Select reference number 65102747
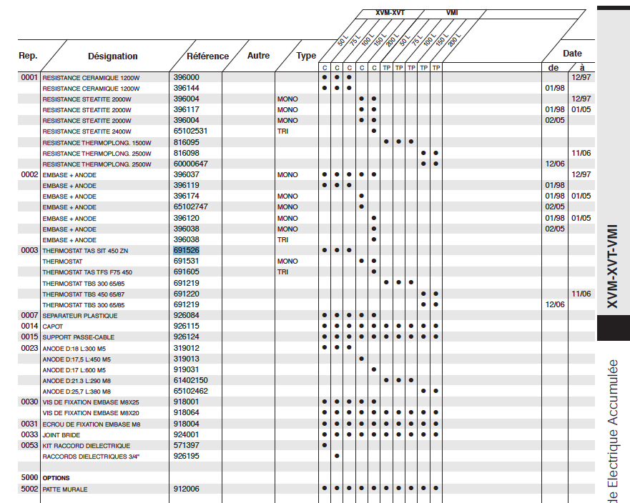630x503 pixels. pos(190,206)
